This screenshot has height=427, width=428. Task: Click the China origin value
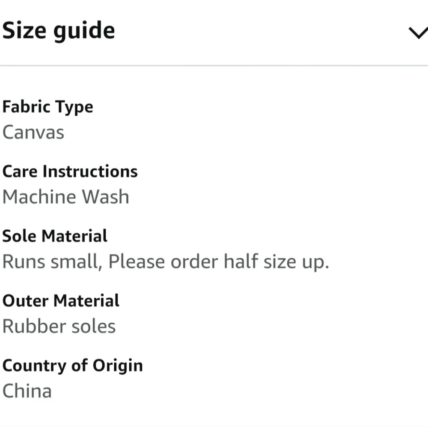pyautogui.click(x=27, y=391)
